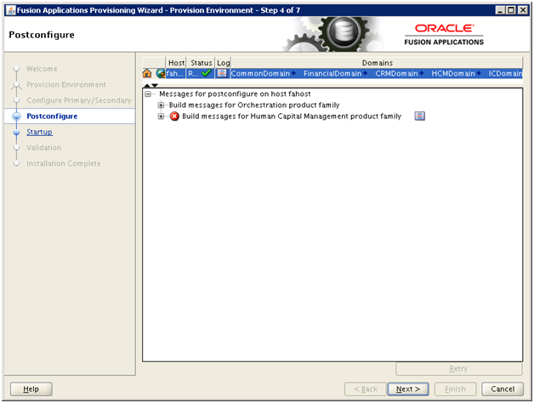
Task: Select the Build messages for Orchestration product family row
Action: [x=254, y=105]
